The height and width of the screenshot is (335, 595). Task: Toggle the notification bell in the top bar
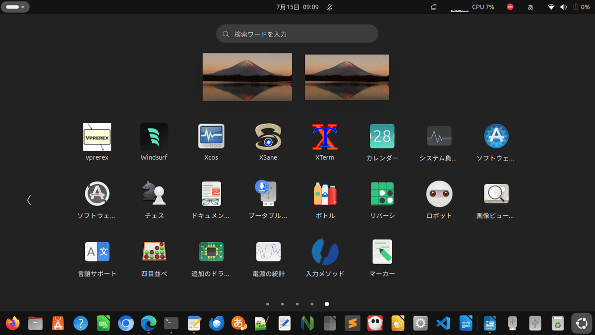[x=329, y=7]
